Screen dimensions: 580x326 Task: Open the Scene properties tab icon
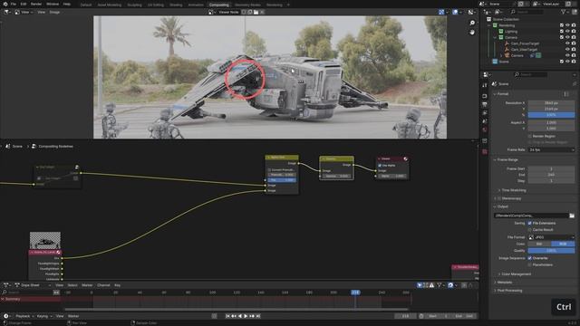pos(485,121)
